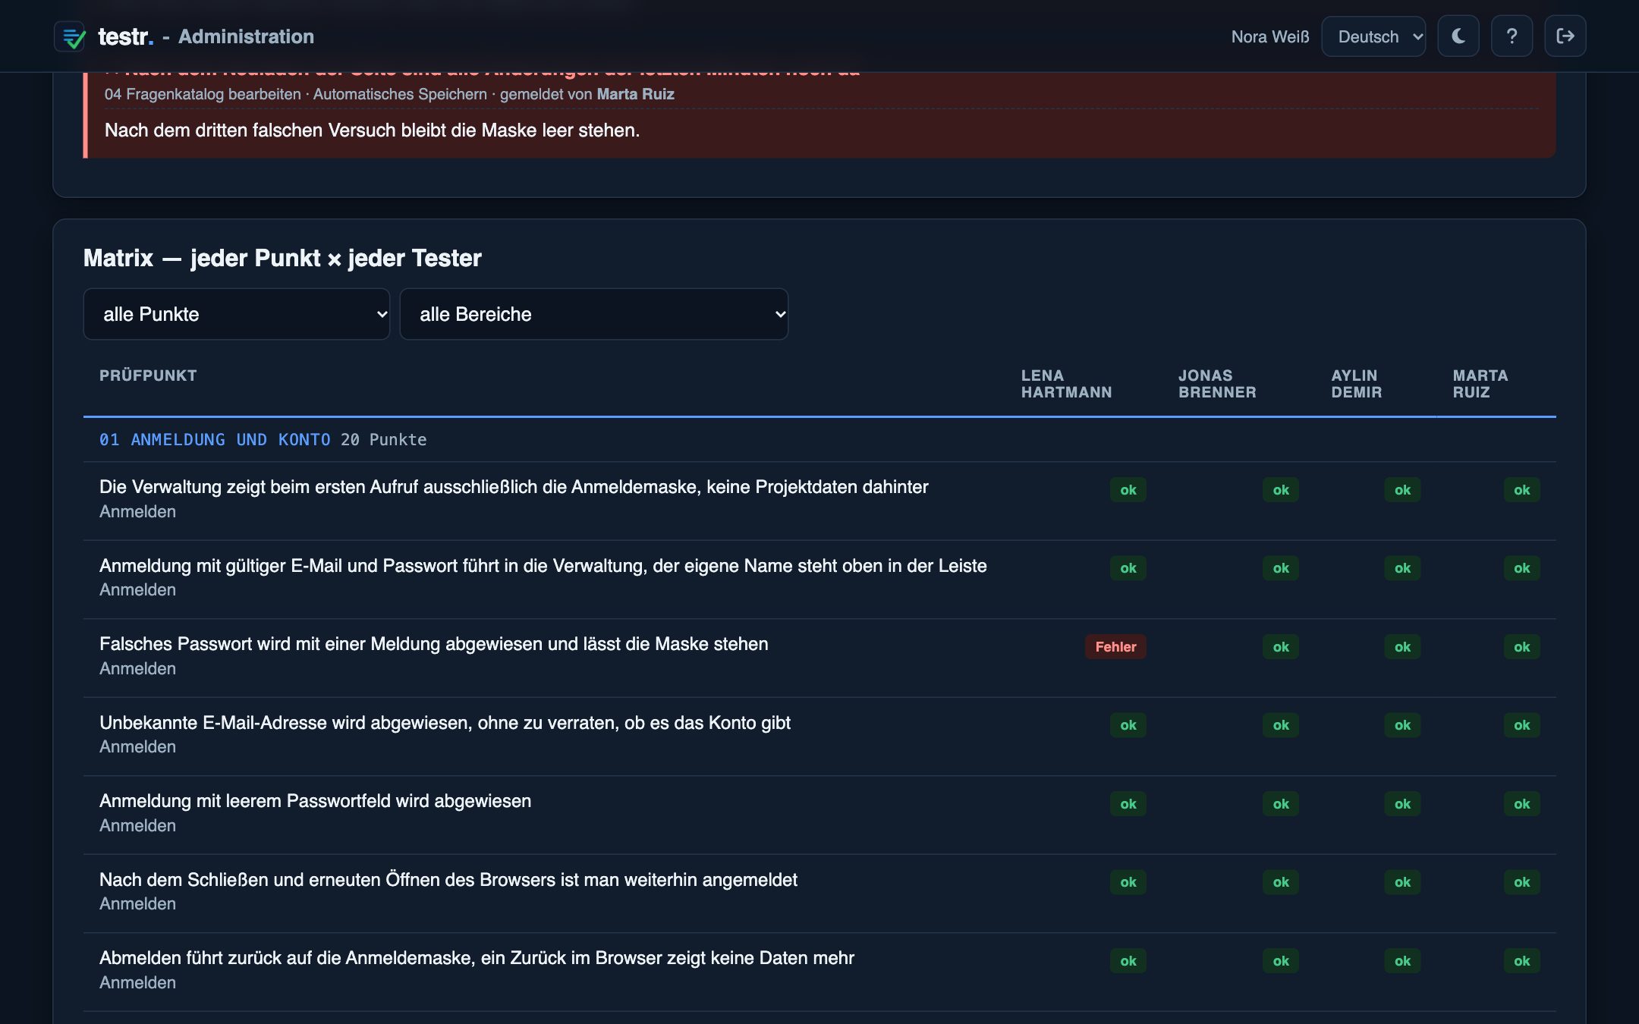Click the Administration header title

246,36
